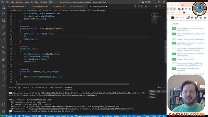The height and width of the screenshot is (117, 208).
Task: Switch to the IPiece.cs tab
Action: [59, 6]
